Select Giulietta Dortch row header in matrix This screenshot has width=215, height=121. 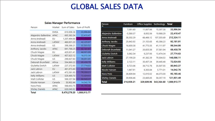click(112, 54)
